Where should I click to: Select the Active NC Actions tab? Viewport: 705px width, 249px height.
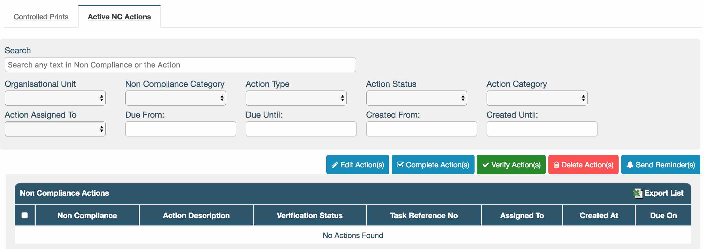coord(119,17)
